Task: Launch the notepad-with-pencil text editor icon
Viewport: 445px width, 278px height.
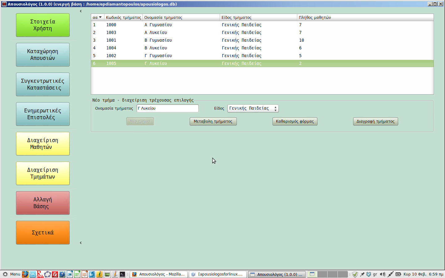Action: (115, 274)
